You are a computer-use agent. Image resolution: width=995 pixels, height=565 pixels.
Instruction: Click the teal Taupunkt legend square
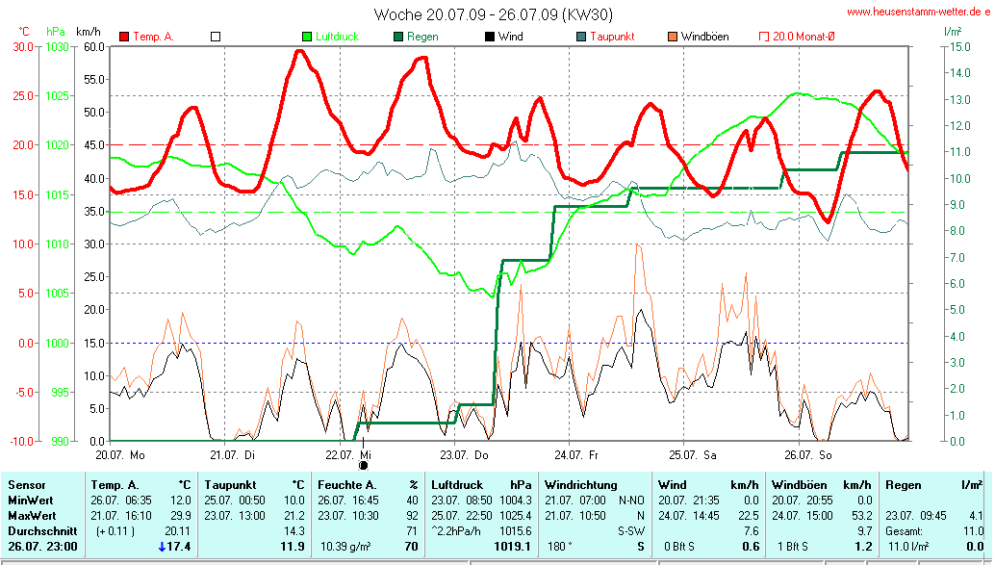581,37
